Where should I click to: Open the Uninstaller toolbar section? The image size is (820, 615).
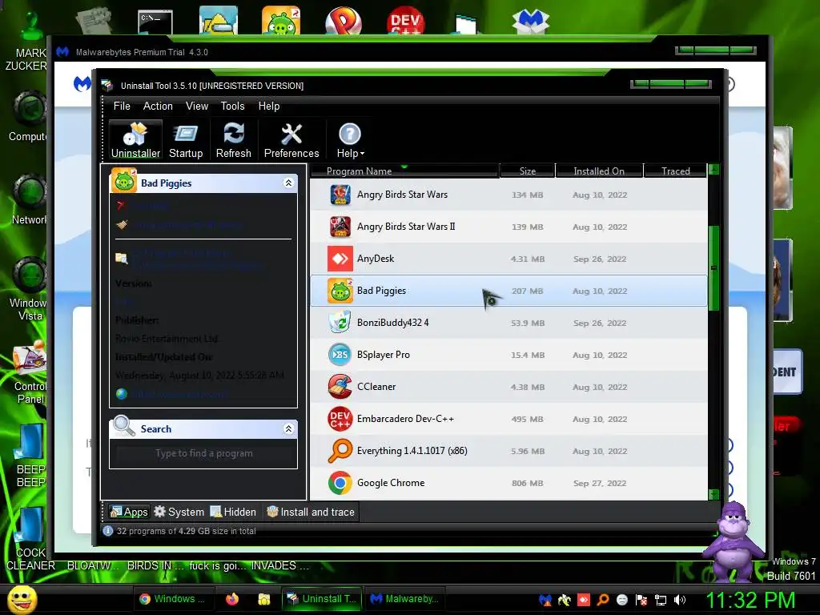pyautogui.click(x=135, y=140)
